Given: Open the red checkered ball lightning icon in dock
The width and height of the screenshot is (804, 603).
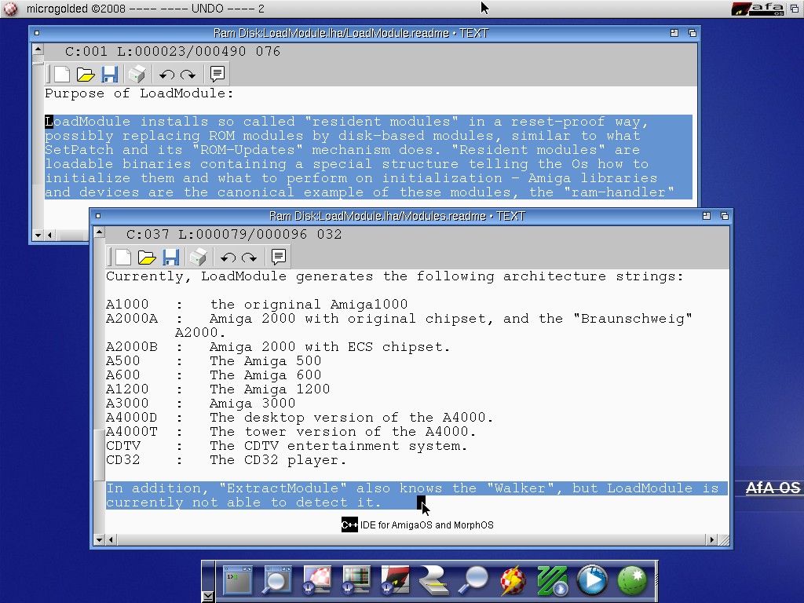Looking at the screenshot, I should coord(513,580).
